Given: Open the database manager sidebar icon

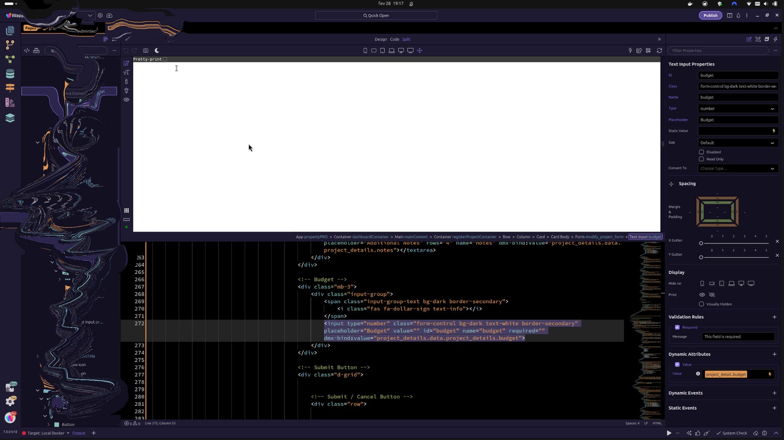Looking at the screenshot, I should pyautogui.click(x=10, y=74).
